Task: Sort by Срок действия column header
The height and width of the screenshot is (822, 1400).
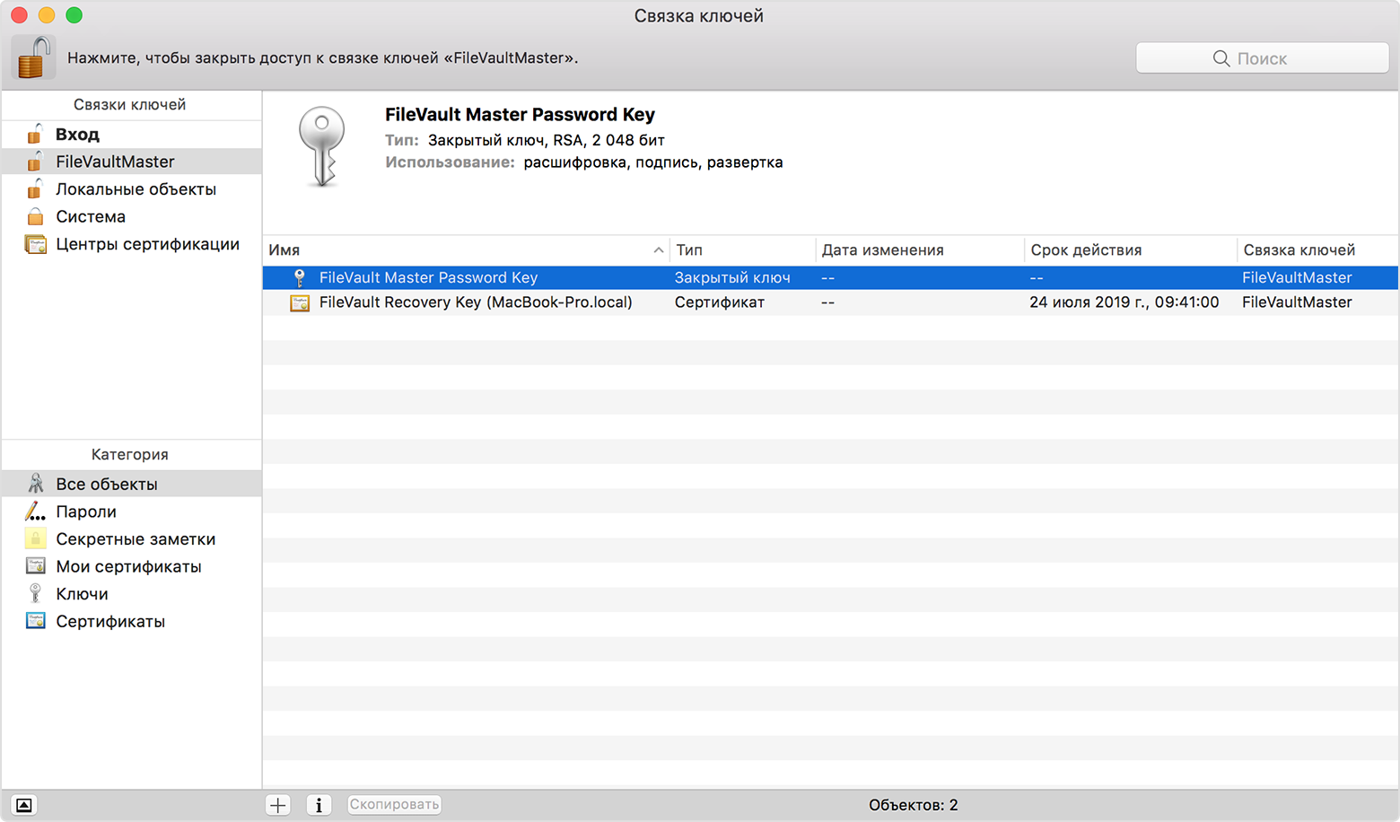Action: click(x=1131, y=250)
